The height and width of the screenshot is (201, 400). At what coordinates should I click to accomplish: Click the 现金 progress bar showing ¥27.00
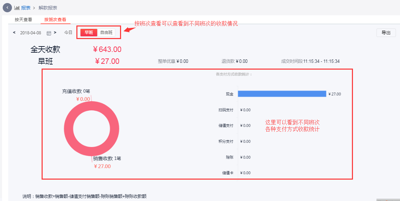(x=282, y=94)
